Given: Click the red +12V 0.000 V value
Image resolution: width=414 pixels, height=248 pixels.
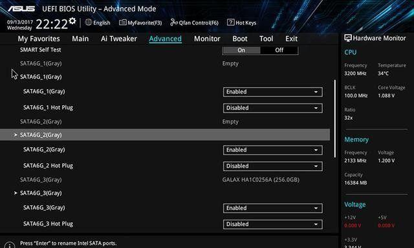Looking at the screenshot, I should click(x=353, y=225).
